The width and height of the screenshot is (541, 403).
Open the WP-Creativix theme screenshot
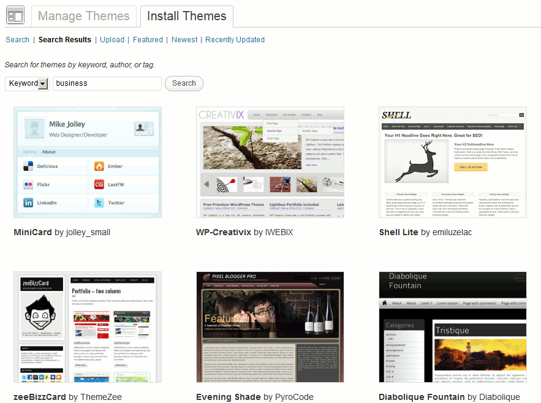tap(270, 162)
